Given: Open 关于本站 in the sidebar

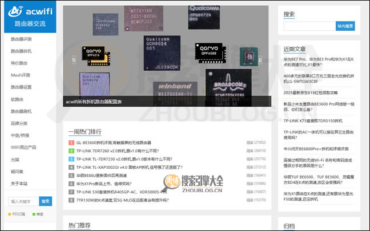Looking at the screenshot, I should (x=19, y=184).
